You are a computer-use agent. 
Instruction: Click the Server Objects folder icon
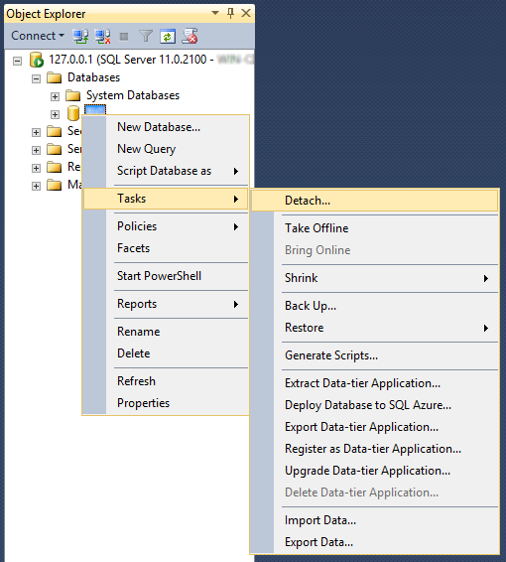(55, 149)
